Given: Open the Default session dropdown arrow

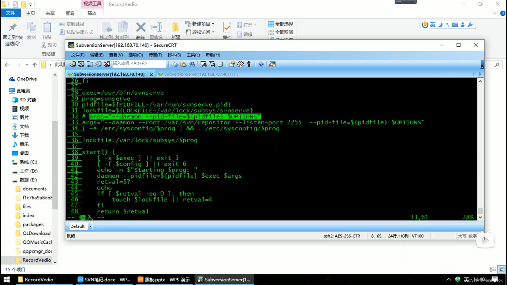Looking at the screenshot, I should pos(90,226).
